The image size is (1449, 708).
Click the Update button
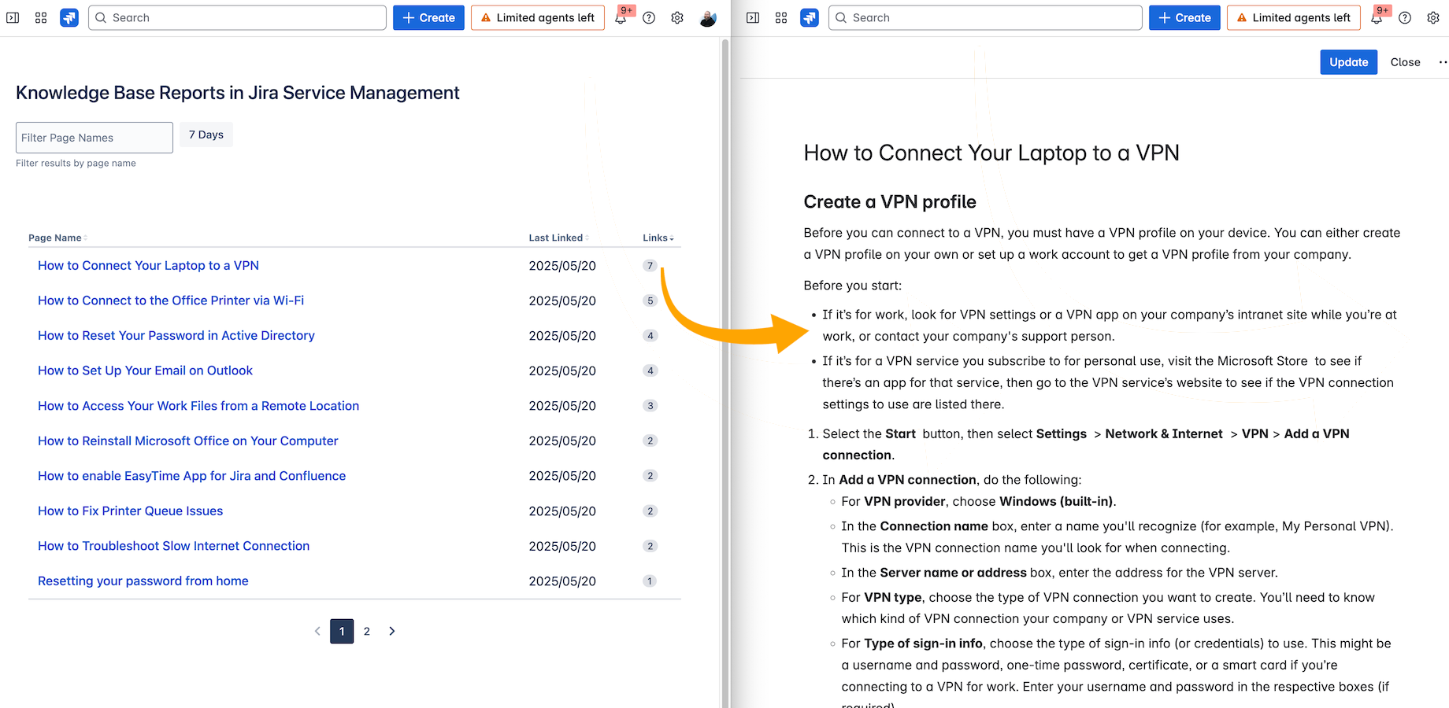point(1348,62)
